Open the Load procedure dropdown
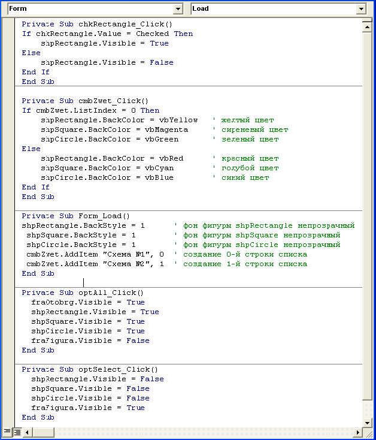The height and width of the screenshot is (440, 376). pyautogui.click(x=361, y=9)
